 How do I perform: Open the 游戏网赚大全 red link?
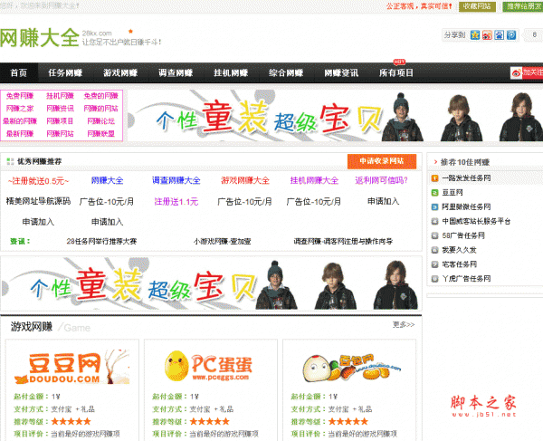pyautogui.click(x=245, y=180)
